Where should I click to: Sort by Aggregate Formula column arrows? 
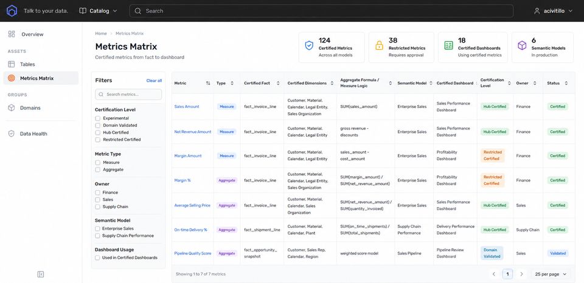point(391,83)
